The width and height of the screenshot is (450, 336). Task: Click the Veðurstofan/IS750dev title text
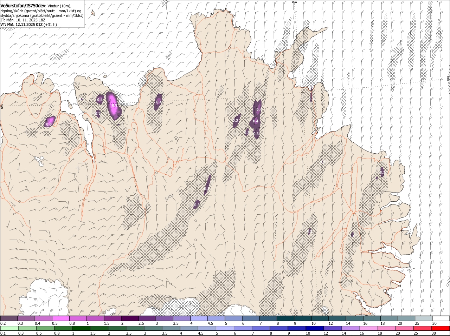23,6
